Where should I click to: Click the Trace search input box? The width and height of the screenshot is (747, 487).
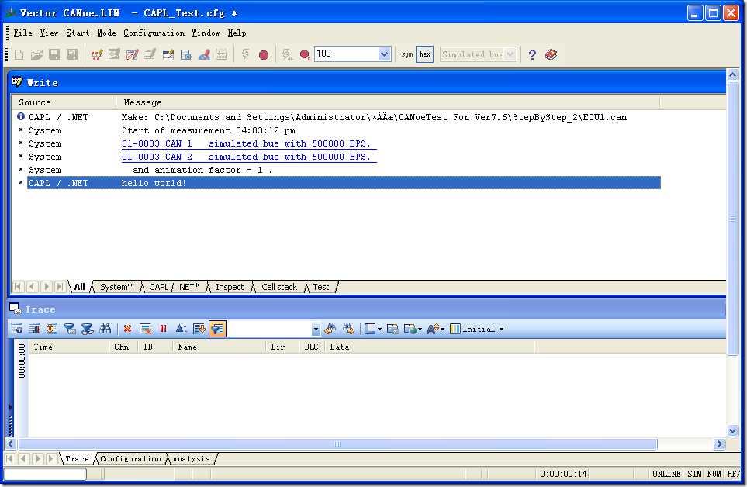click(270, 329)
